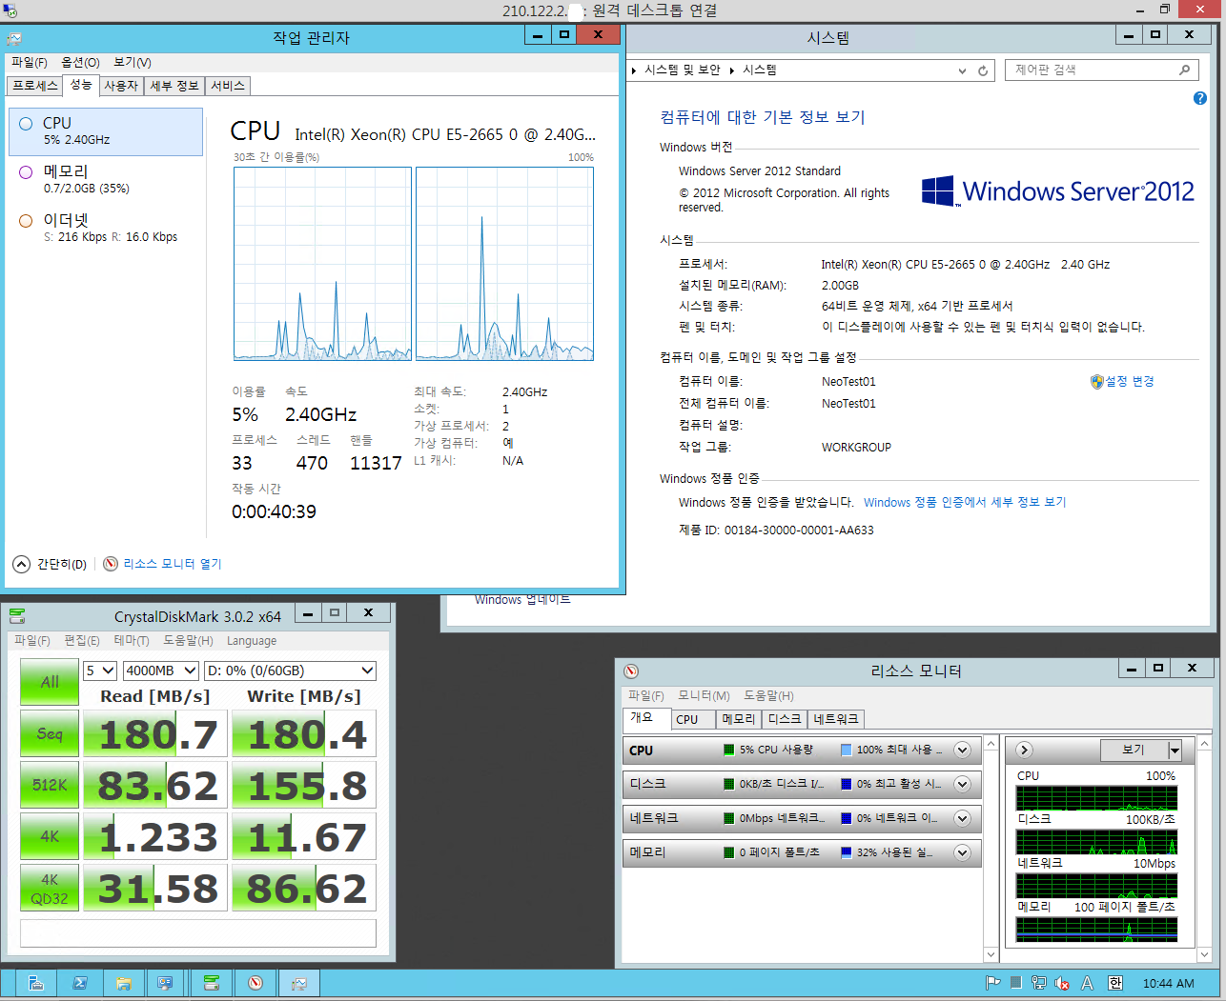The image size is (1226, 1001).
Task: Switch to the 프로세스 tab in Task Manager
Action: [35, 86]
